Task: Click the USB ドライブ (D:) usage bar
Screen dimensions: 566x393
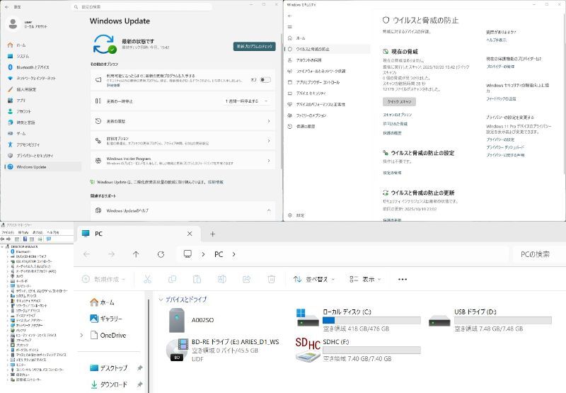Action: click(x=503, y=320)
